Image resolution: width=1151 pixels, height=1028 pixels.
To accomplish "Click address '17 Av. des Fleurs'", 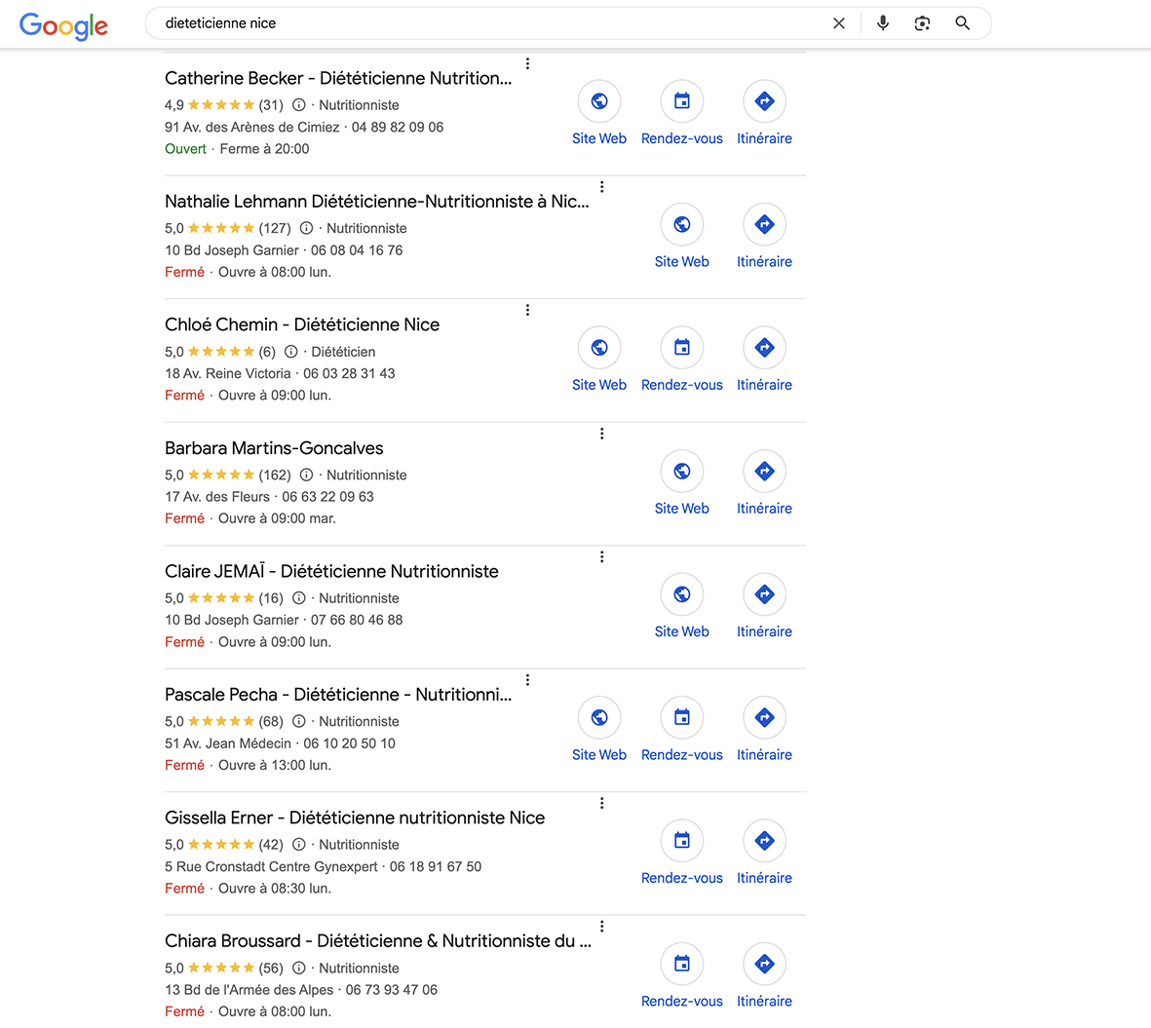I will [x=217, y=497].
